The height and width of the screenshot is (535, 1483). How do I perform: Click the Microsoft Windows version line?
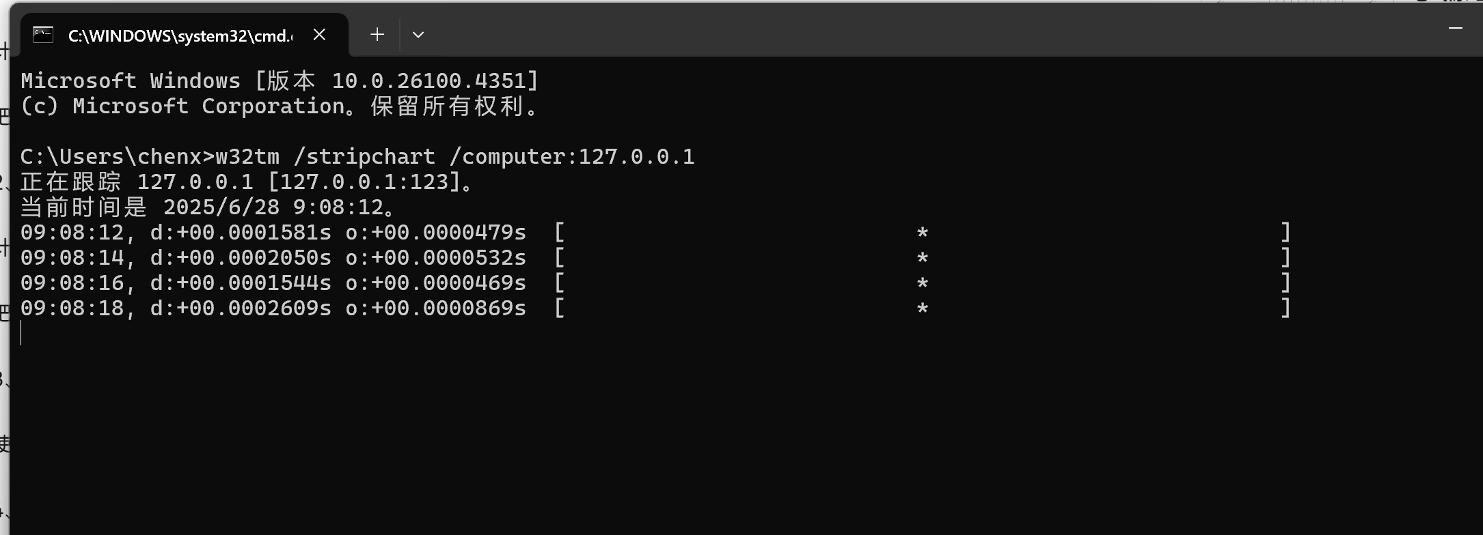coord(280,81)
